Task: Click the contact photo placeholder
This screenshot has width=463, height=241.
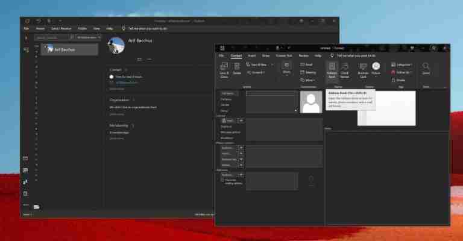Action: pyautogui.click(x=311, y=102)
